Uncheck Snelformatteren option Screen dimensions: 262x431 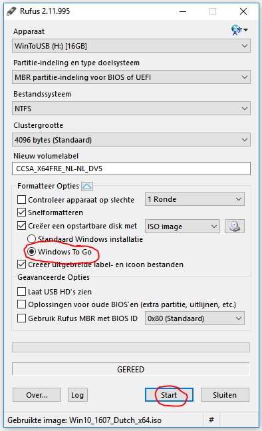point(22,213)
